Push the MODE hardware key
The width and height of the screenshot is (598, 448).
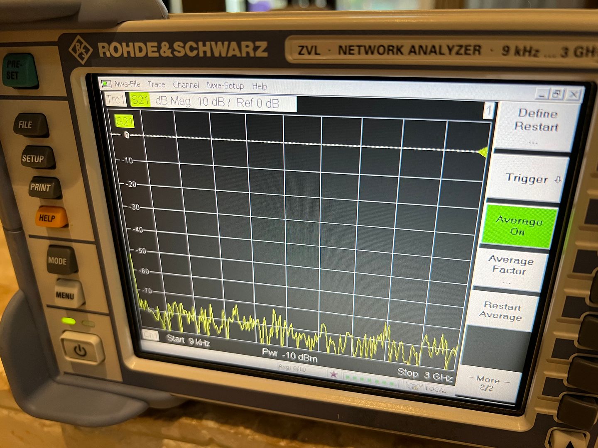tap(61, 260)
